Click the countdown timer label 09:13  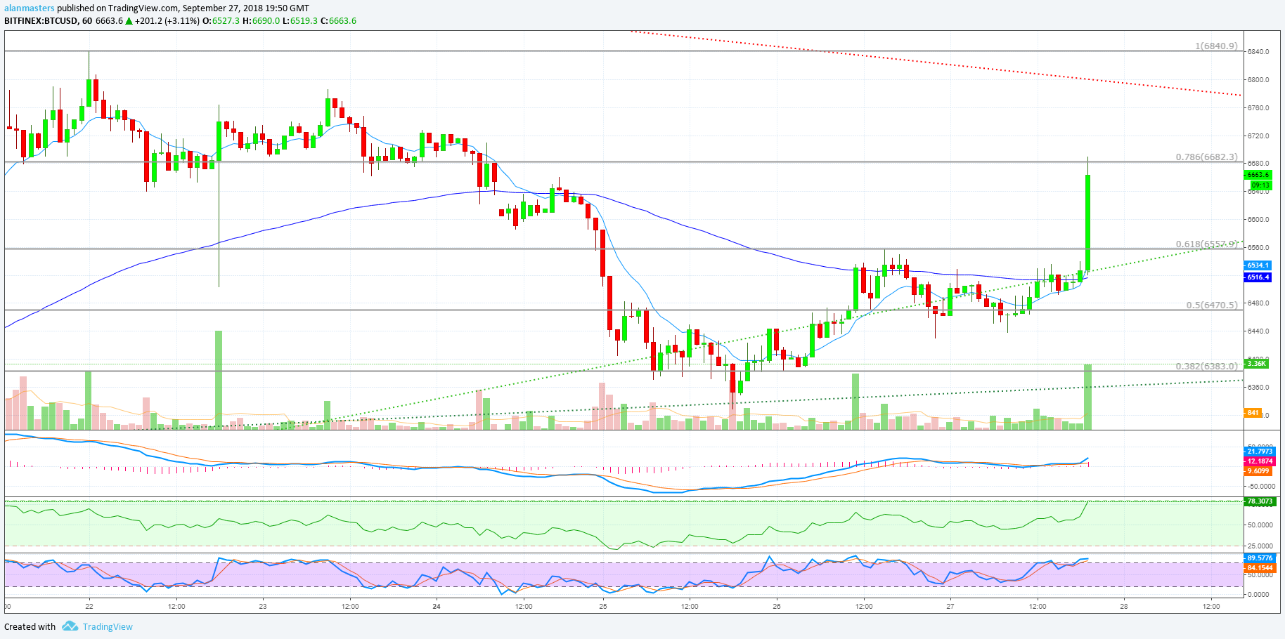(1260, 185)
